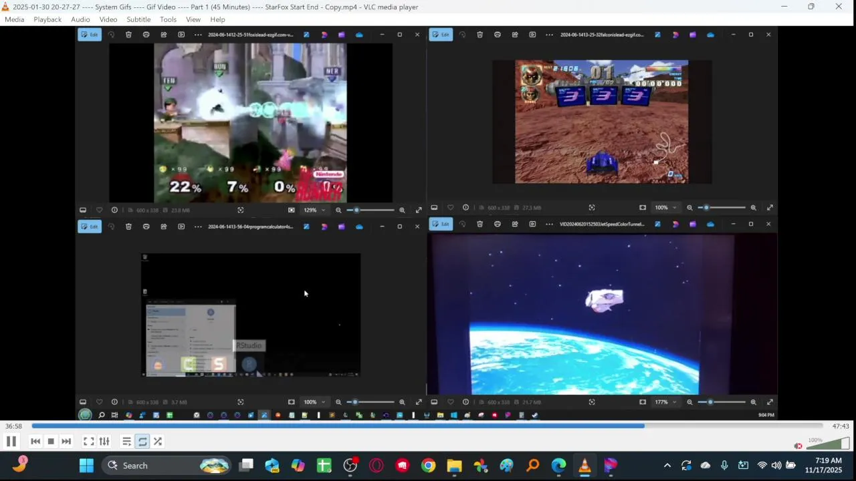The height and width of the screenshot is (481, 856).
Task: Click Edit in the Earth space Photos window
Action: coord(441,224)
